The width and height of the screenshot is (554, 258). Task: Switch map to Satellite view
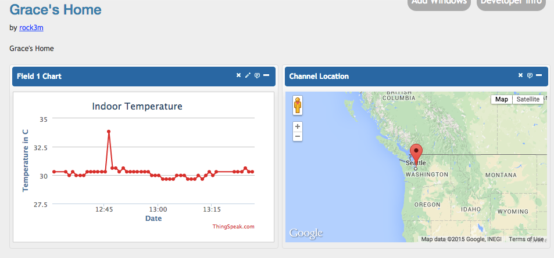(528, 99)
